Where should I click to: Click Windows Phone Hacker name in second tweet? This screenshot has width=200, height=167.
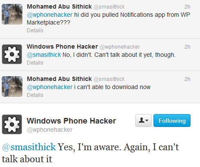coord(62,46)
